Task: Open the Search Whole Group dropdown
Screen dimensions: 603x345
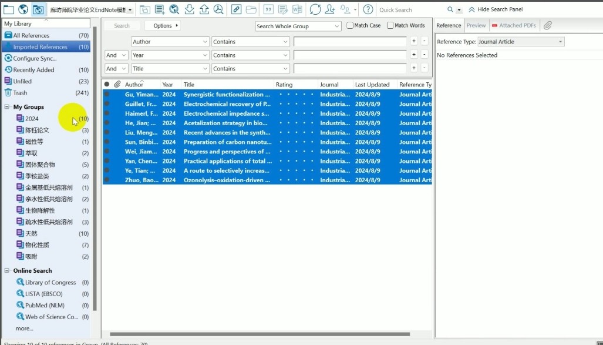Action: (x=297, y=26)
